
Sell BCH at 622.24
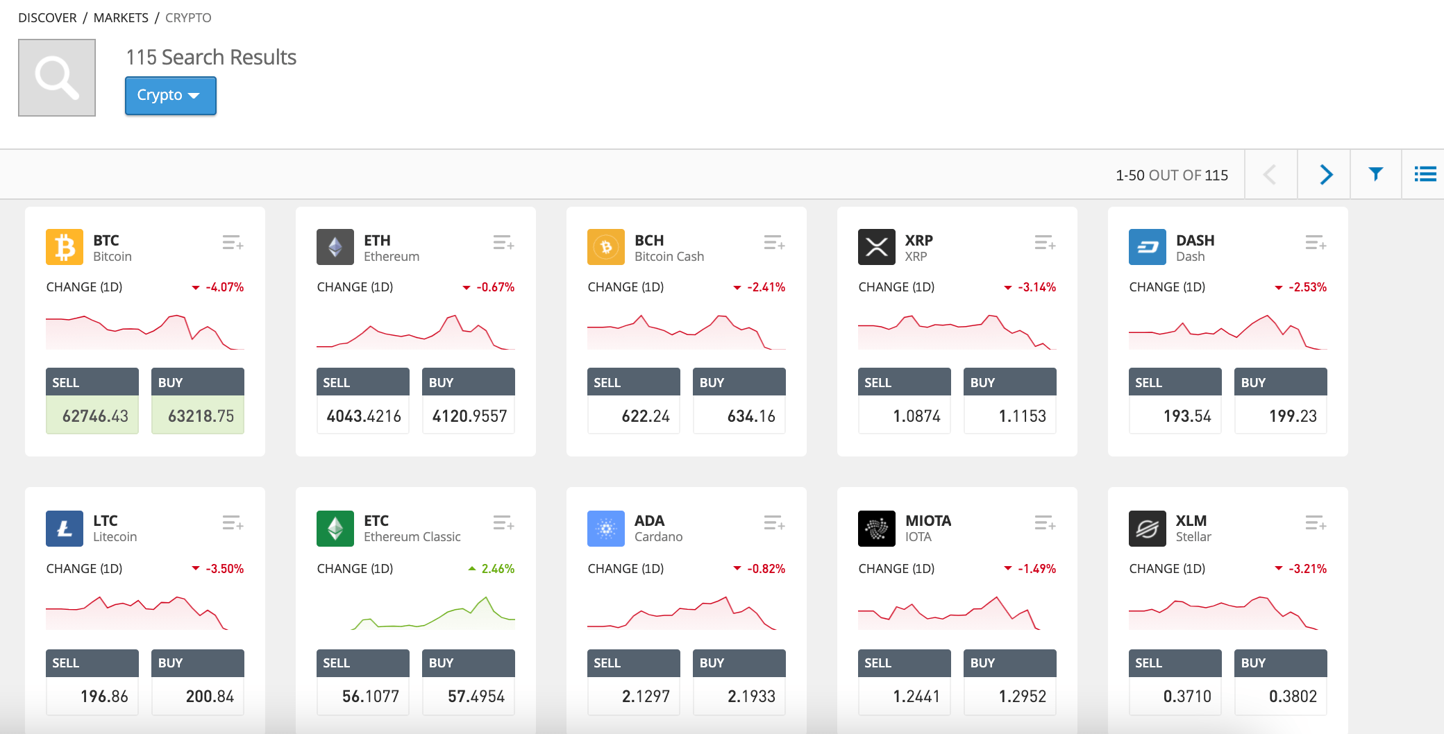[x=634, y=401]
